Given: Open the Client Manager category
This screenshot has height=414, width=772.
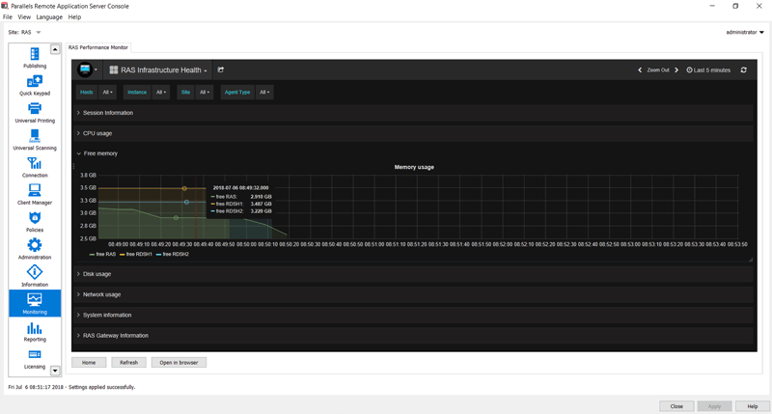Looking at the screenshot, I should (x=35, y=194).
